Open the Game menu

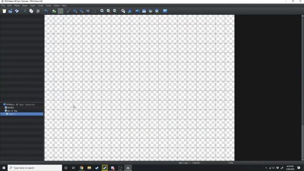[x=57, y=6]
